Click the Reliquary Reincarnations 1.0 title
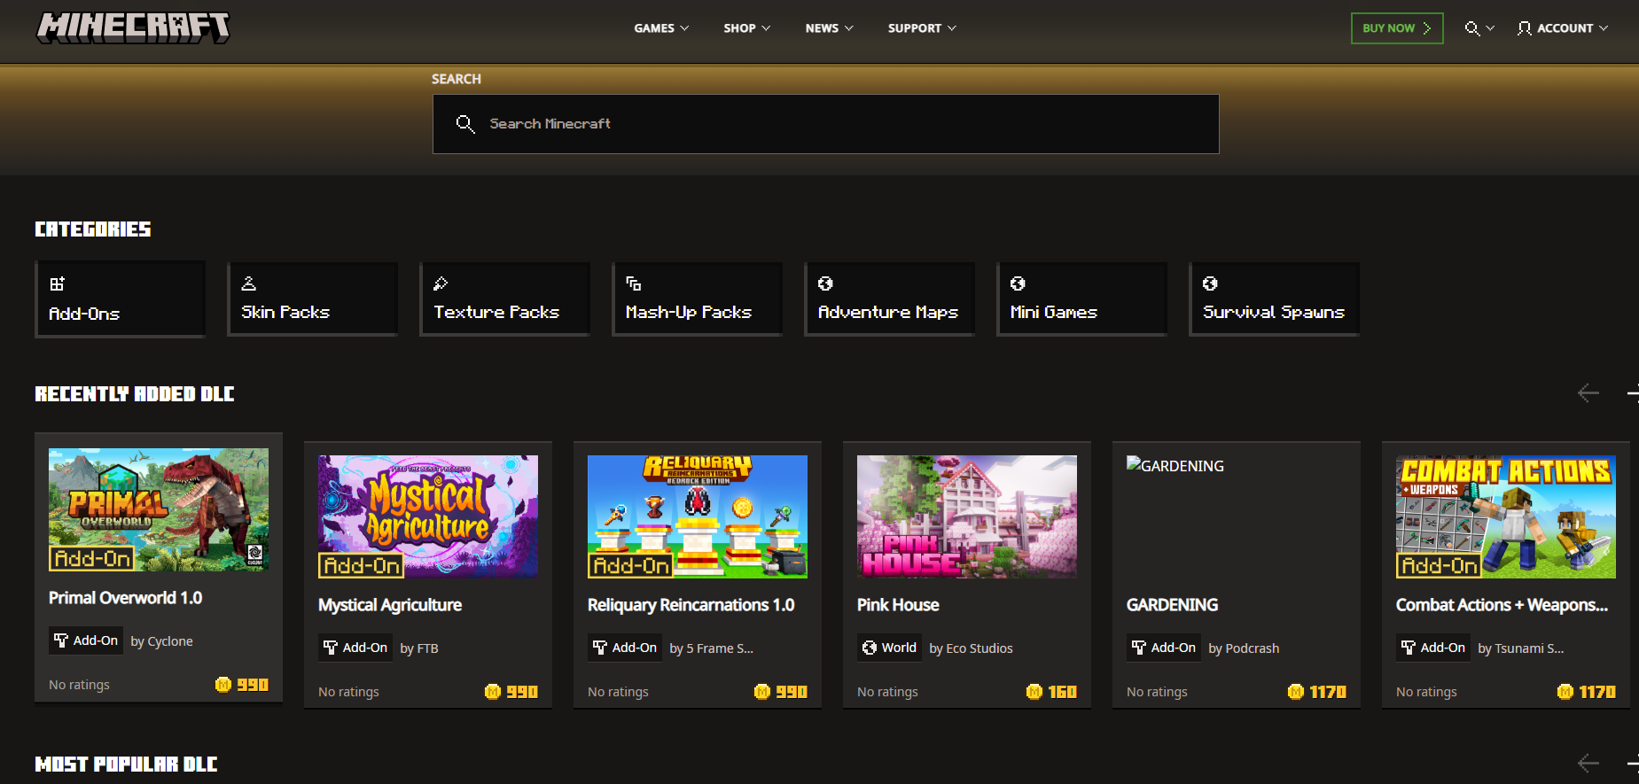 (691, 605)
